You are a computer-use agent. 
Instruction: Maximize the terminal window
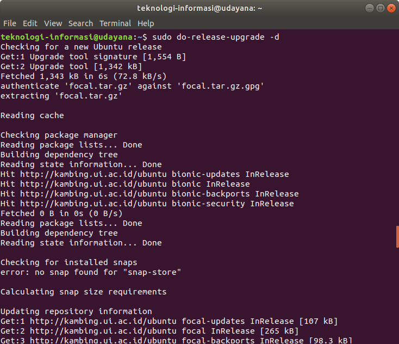click(381, 8)
